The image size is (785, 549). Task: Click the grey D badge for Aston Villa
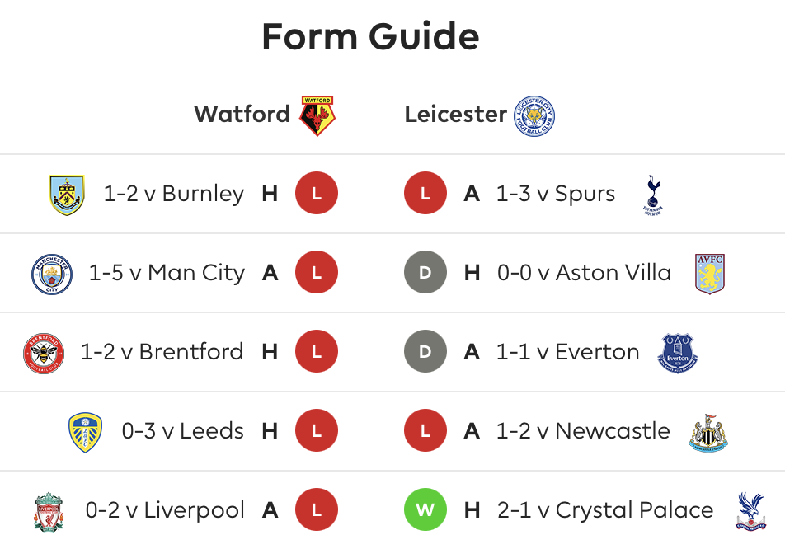[x=425, y=272]
